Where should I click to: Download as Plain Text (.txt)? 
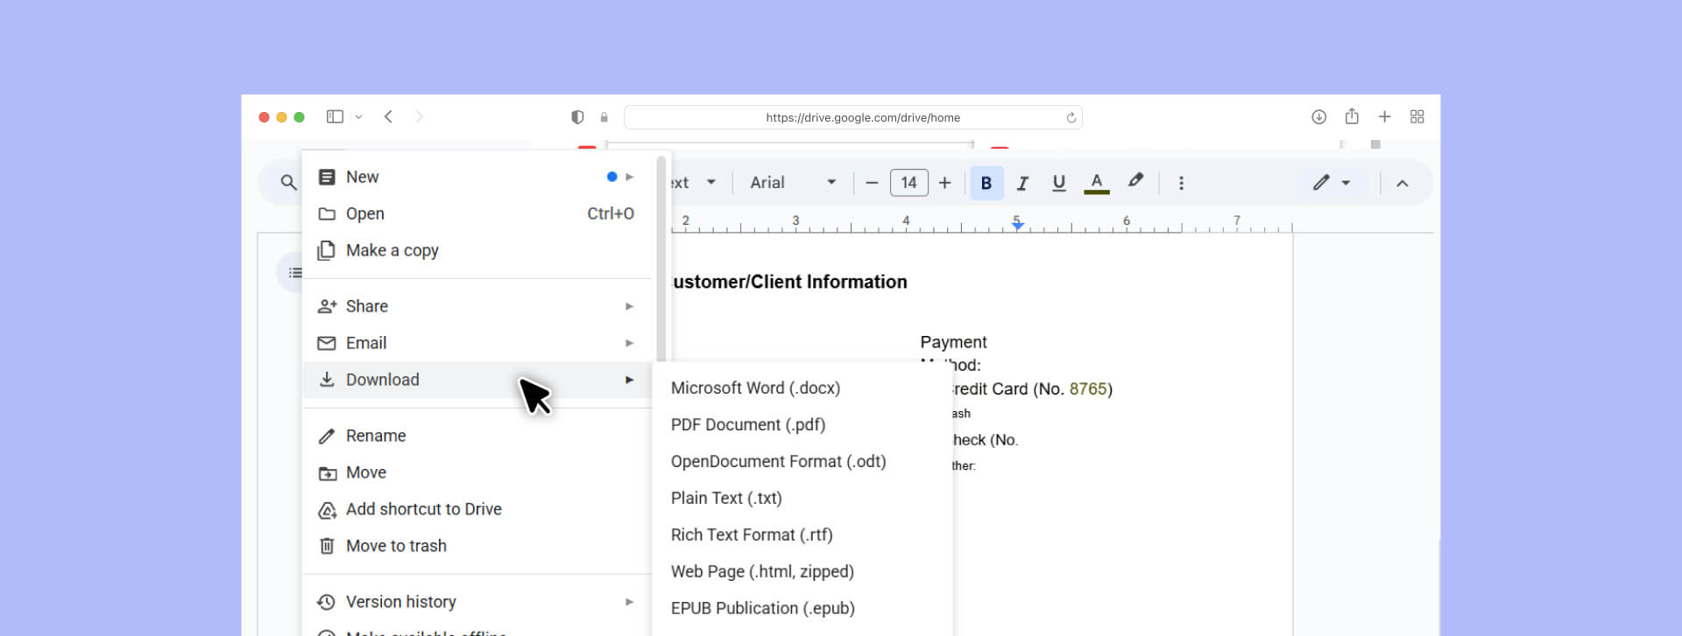point(802,498)
